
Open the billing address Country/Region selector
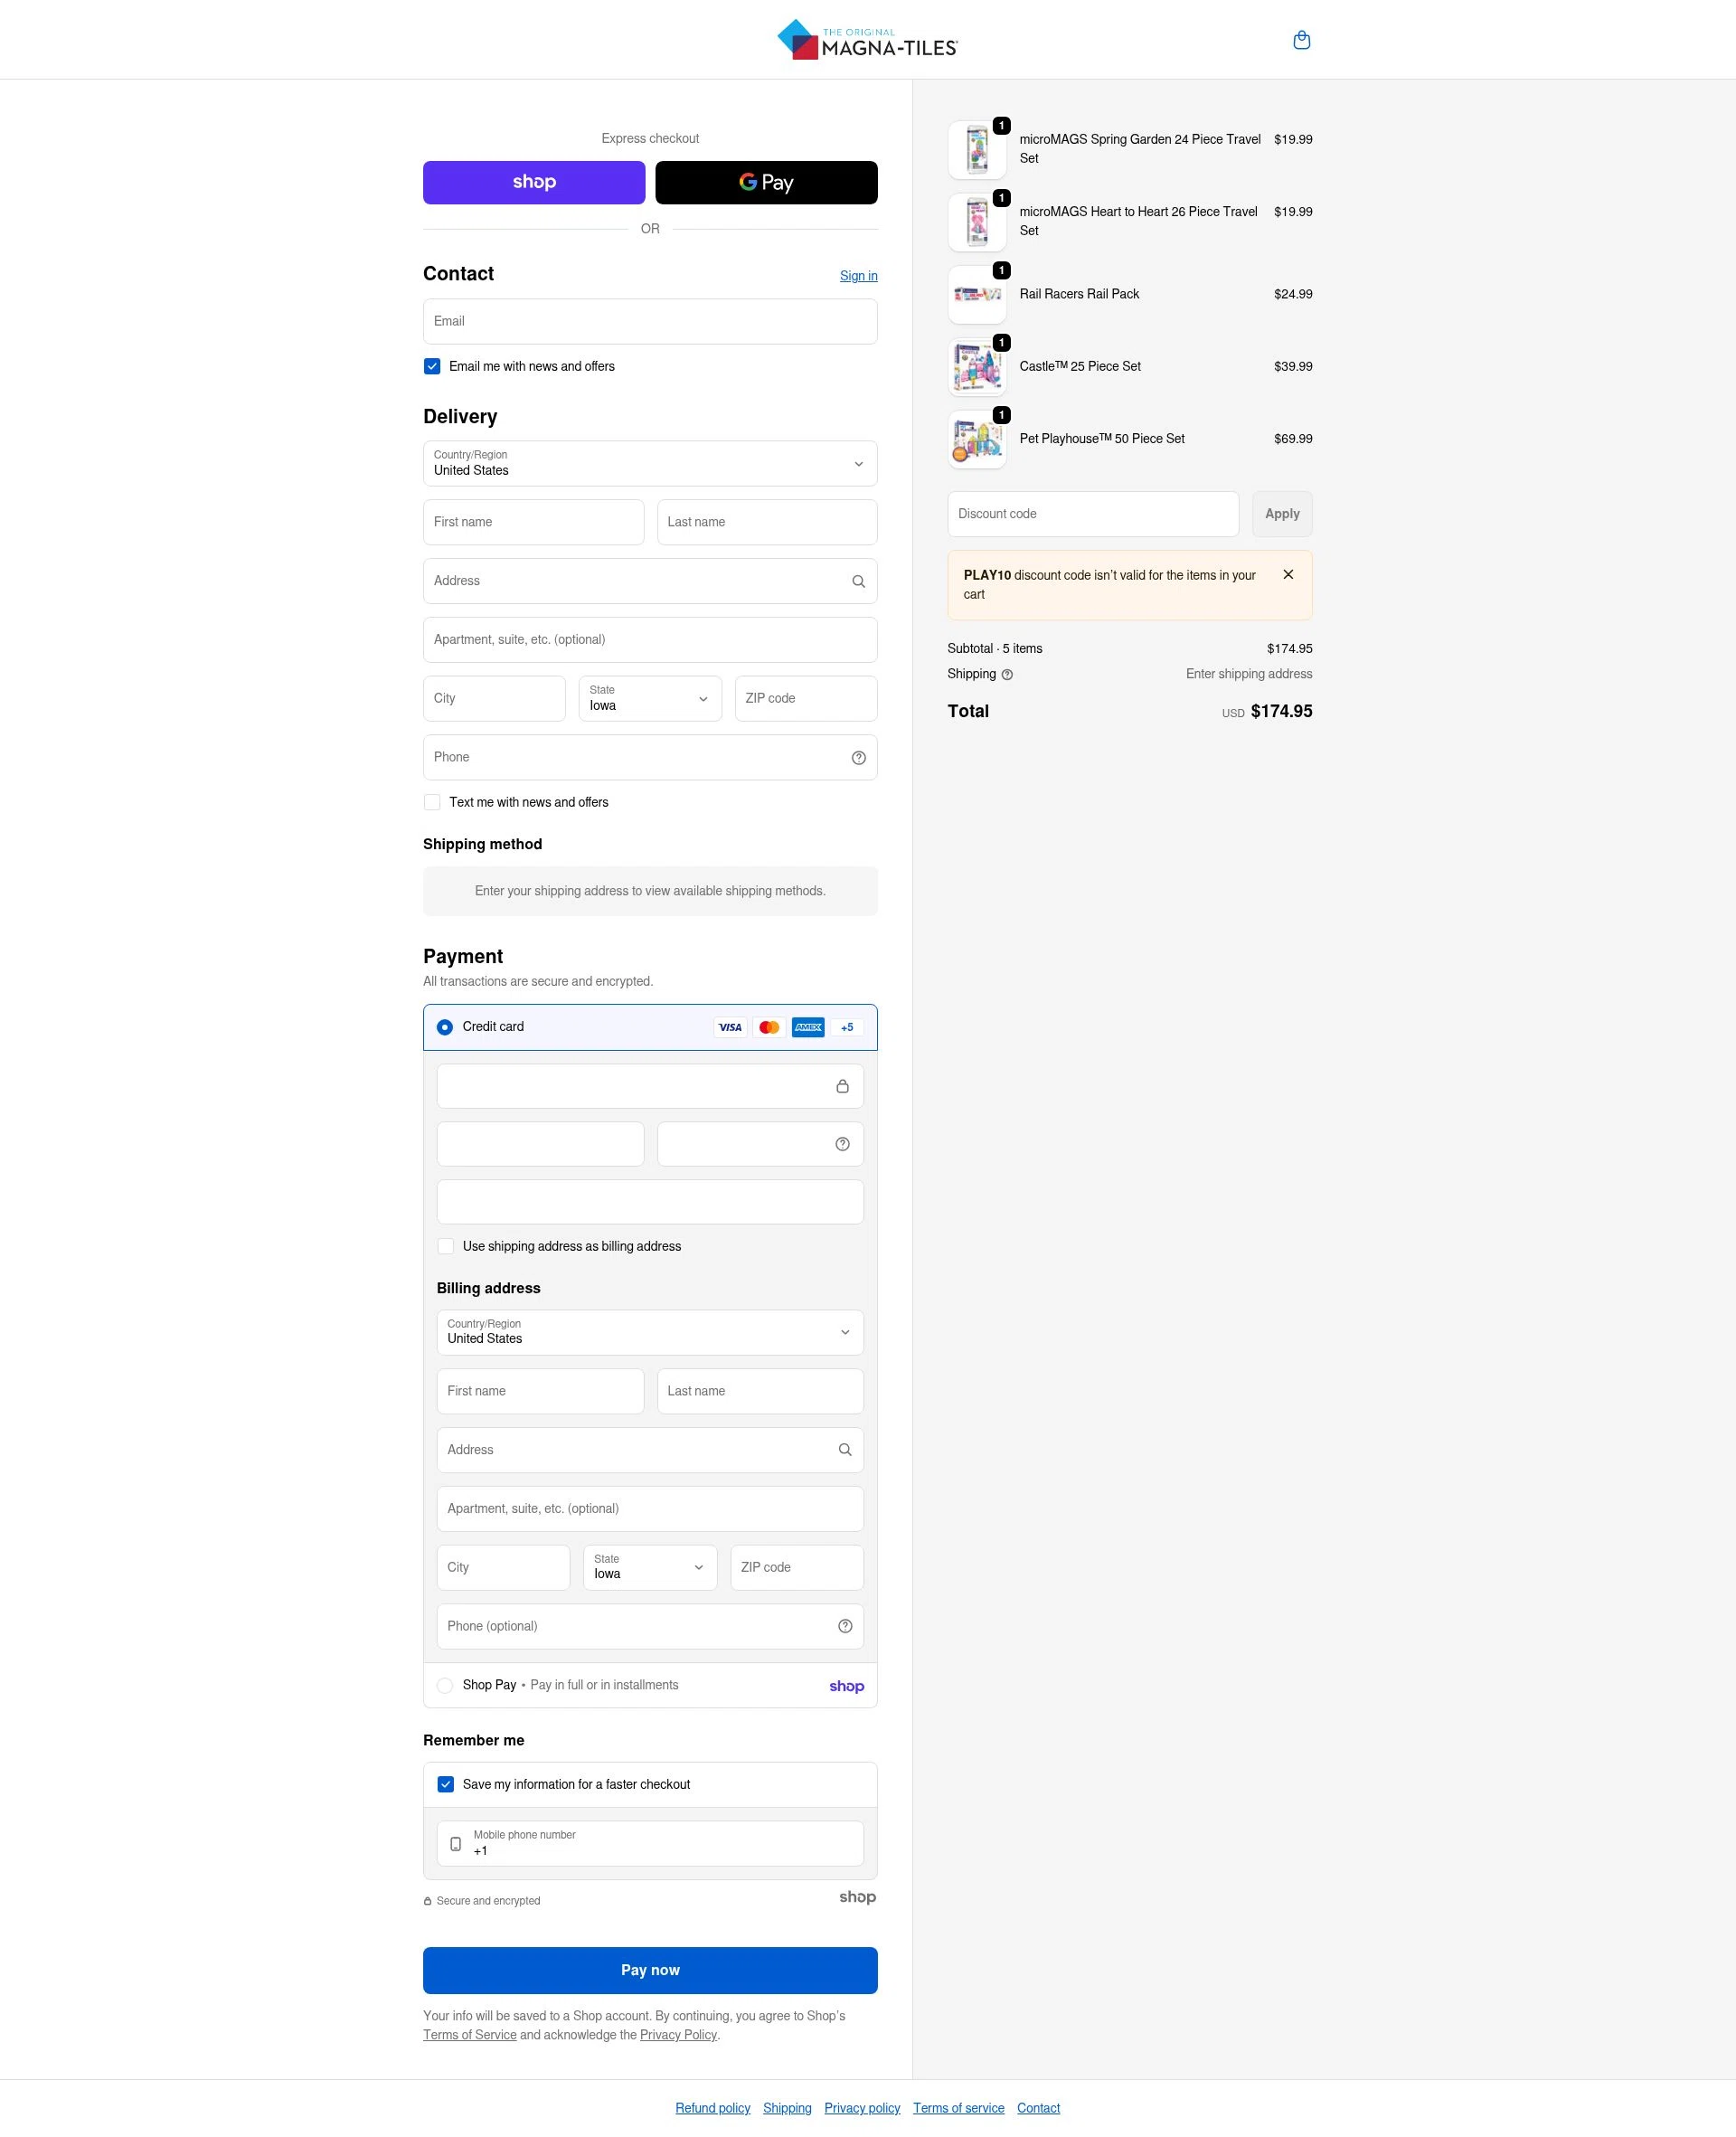(649, 1331)
